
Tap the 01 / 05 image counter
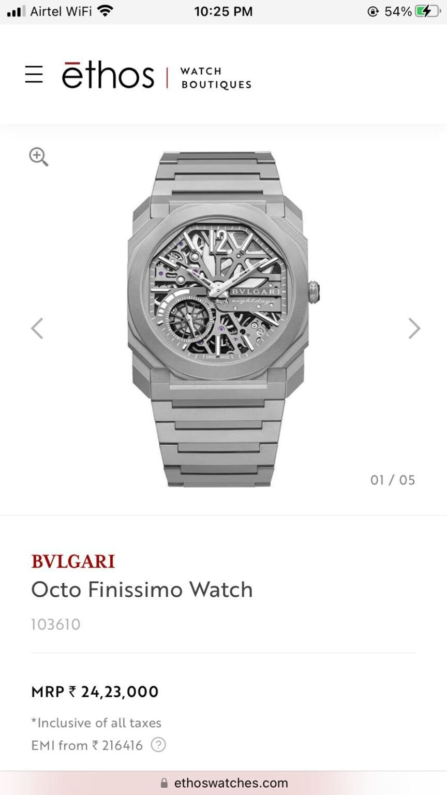393,480
